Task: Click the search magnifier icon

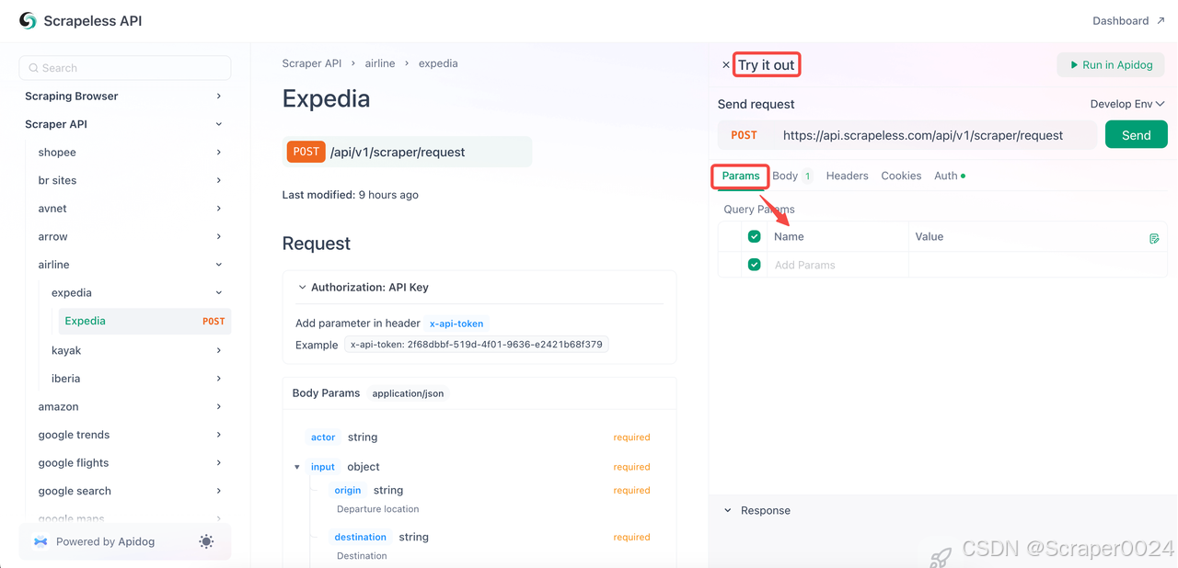Action: pos(33,68)
